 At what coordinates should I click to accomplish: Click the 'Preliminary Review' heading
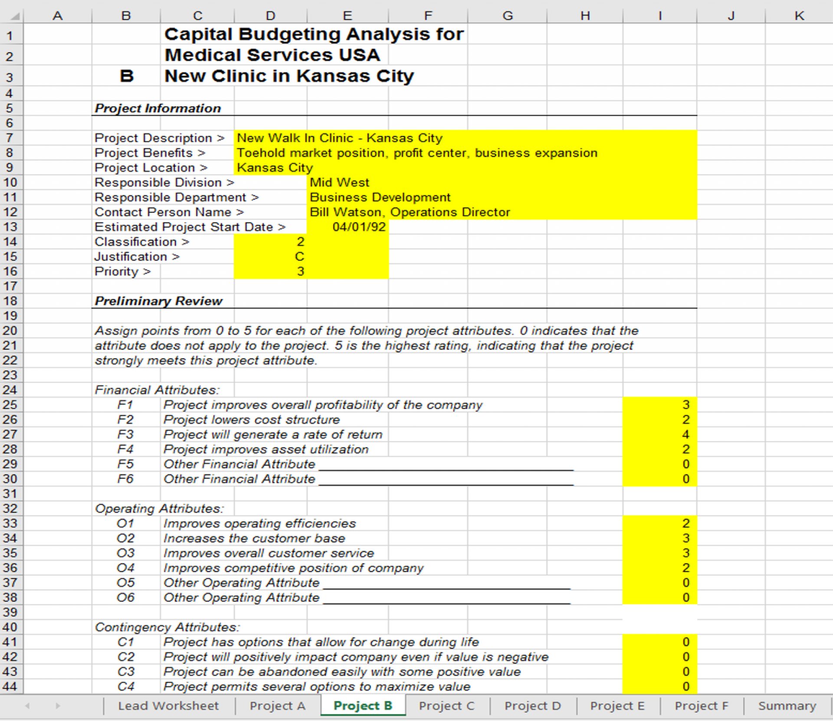tap(158, 301)
